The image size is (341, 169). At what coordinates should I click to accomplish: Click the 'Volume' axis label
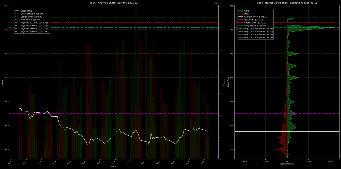tap(224, 82)
